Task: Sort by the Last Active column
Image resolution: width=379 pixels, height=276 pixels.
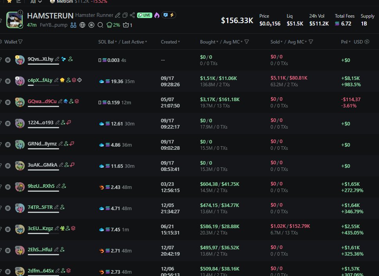Action: point(134,42)
